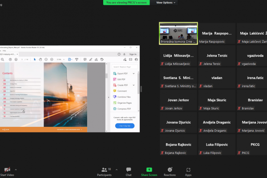Open the Chat window
The width and height of the screenshot is (267, 178).
[x=129, y=172]
